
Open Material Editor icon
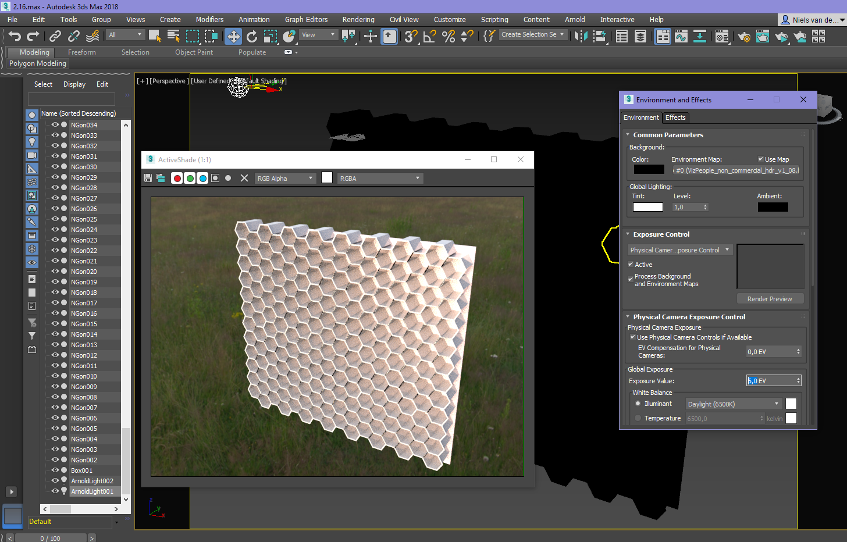[722, 37]
